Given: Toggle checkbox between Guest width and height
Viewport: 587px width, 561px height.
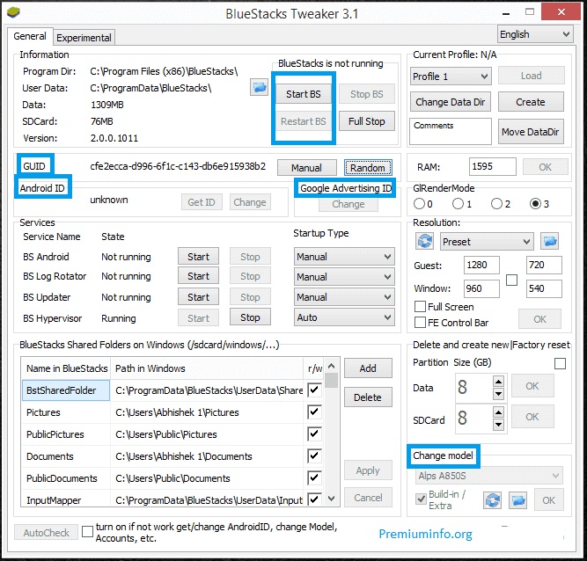Looking at the screenshot, I should pyautogui.click(x=511, y=280).
